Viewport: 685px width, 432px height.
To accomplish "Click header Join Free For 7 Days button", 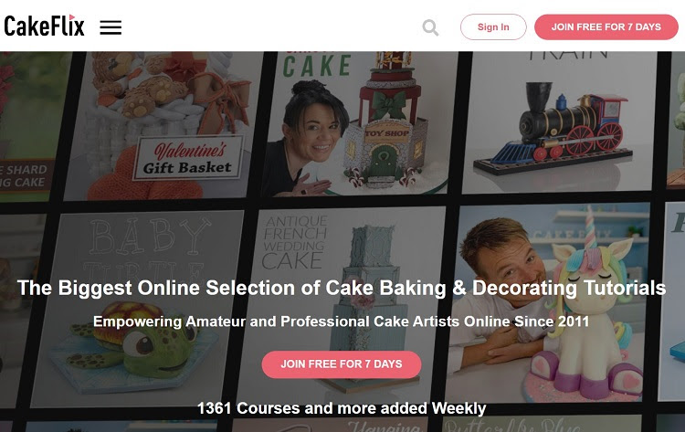I will coord(606,27).
